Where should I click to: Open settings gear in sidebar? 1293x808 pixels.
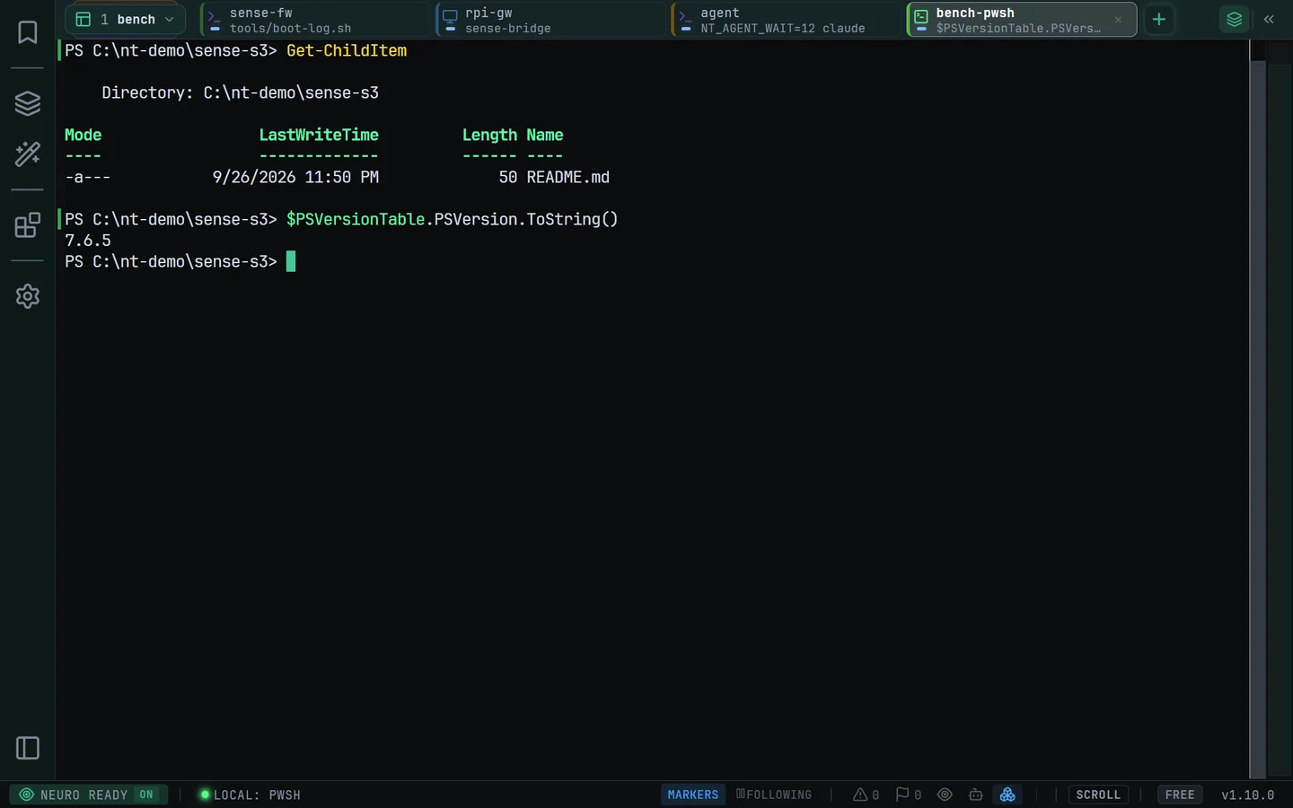coord(28,296)
